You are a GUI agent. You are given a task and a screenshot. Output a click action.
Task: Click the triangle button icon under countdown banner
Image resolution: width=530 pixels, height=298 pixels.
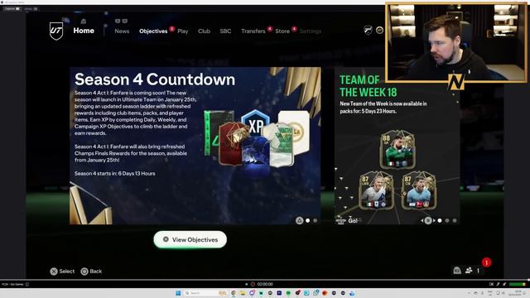299,221
